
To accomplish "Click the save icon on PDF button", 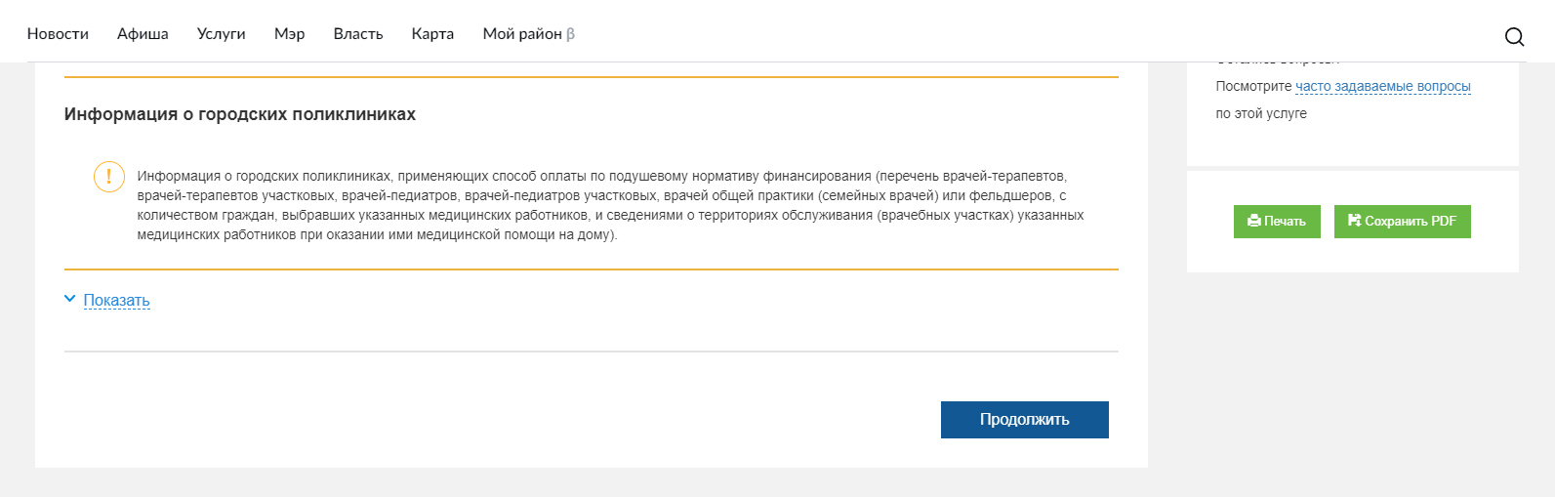I will point(1354,221).
